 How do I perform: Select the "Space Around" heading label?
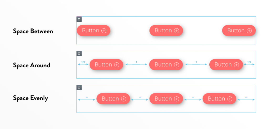pyautogui.click(x=32, y=65)
